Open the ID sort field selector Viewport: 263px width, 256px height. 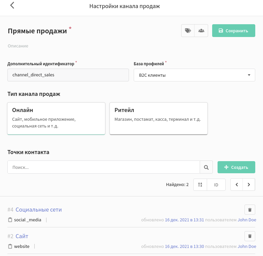pos(216,185)
